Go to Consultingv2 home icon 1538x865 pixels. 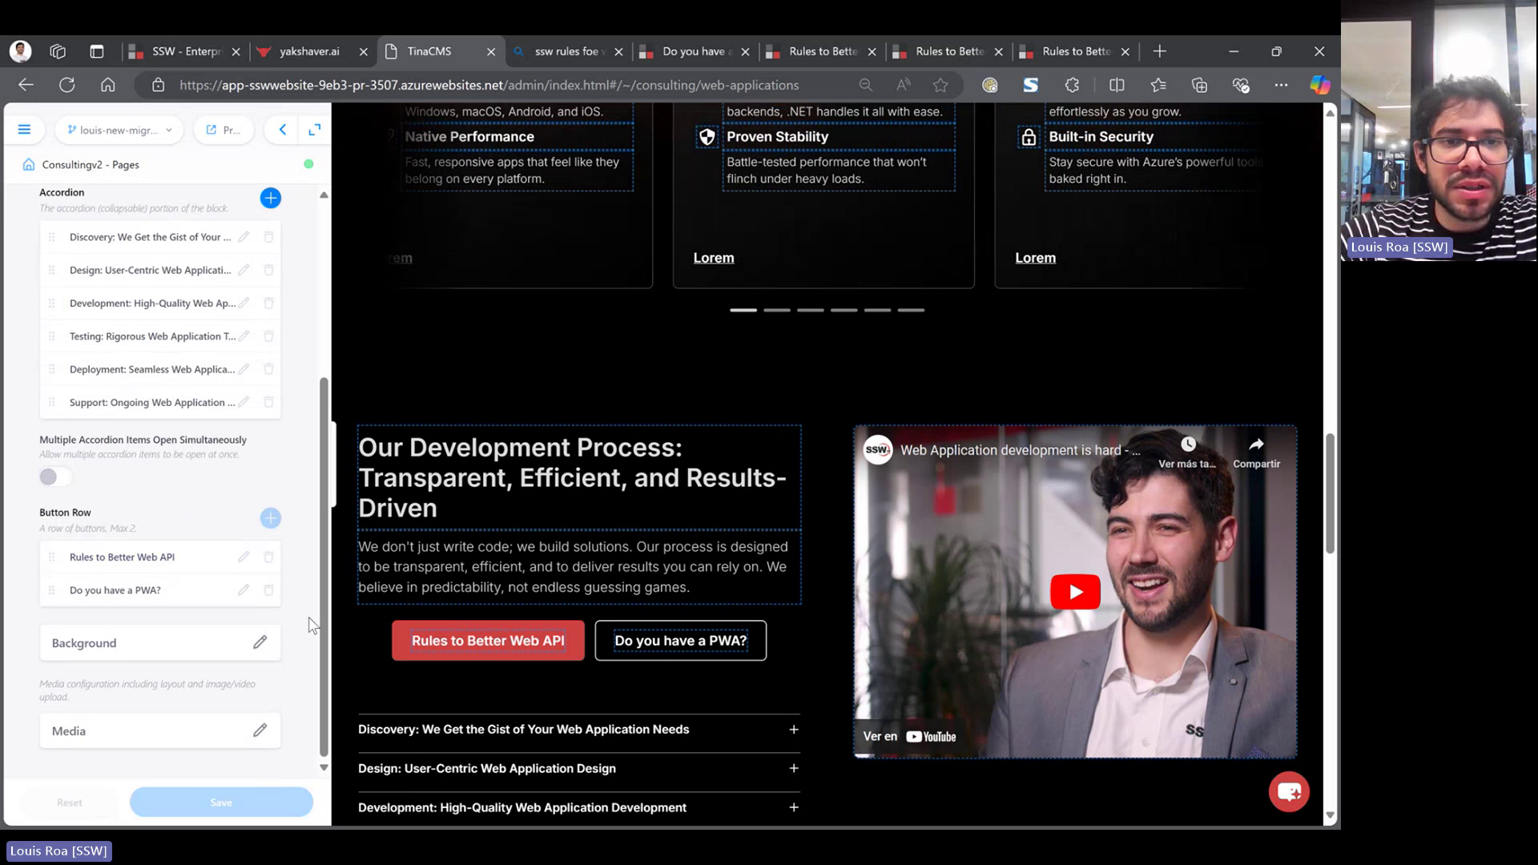(x=29, y=164)
